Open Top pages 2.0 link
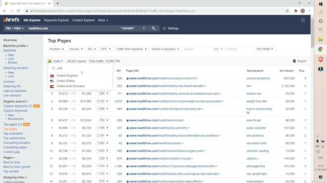The height and width of the screenshot is (183, 327). (13, 125)
